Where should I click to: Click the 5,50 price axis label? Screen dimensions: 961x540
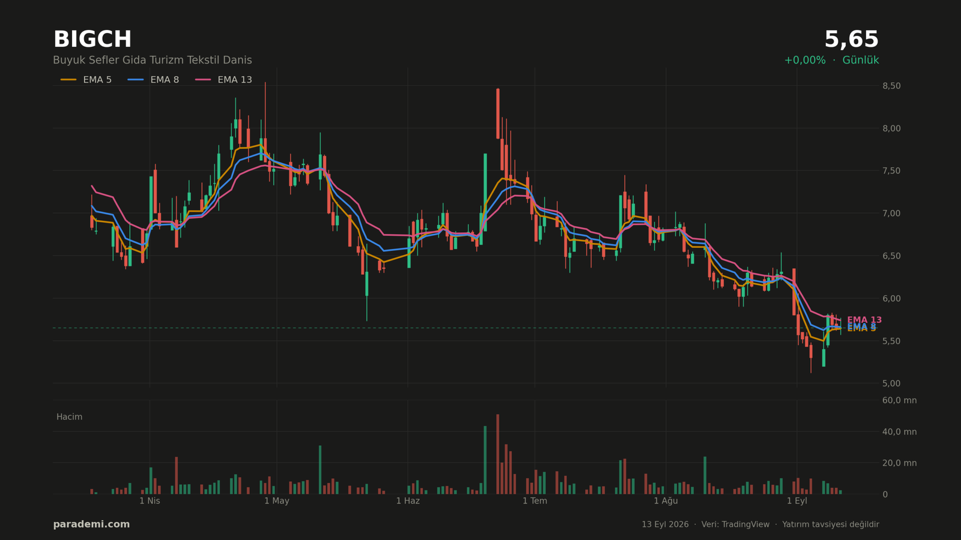[891, 341]
